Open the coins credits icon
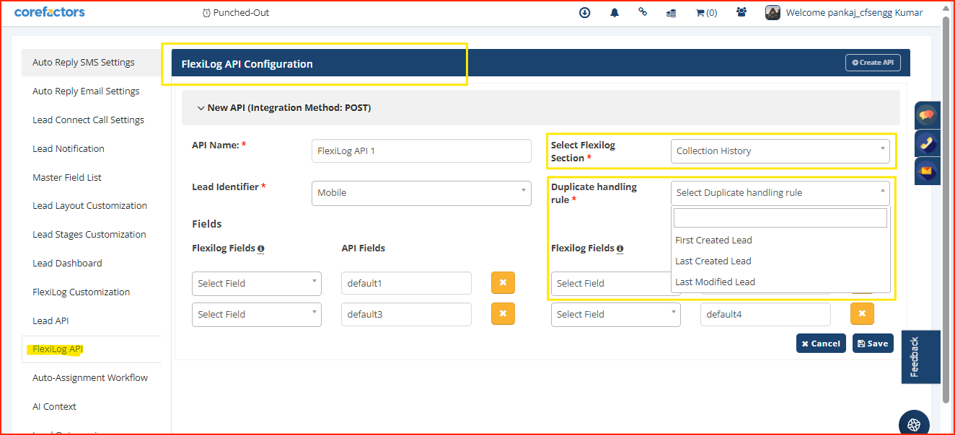This screenshot has width=955, height=435. tap(671, 12)
